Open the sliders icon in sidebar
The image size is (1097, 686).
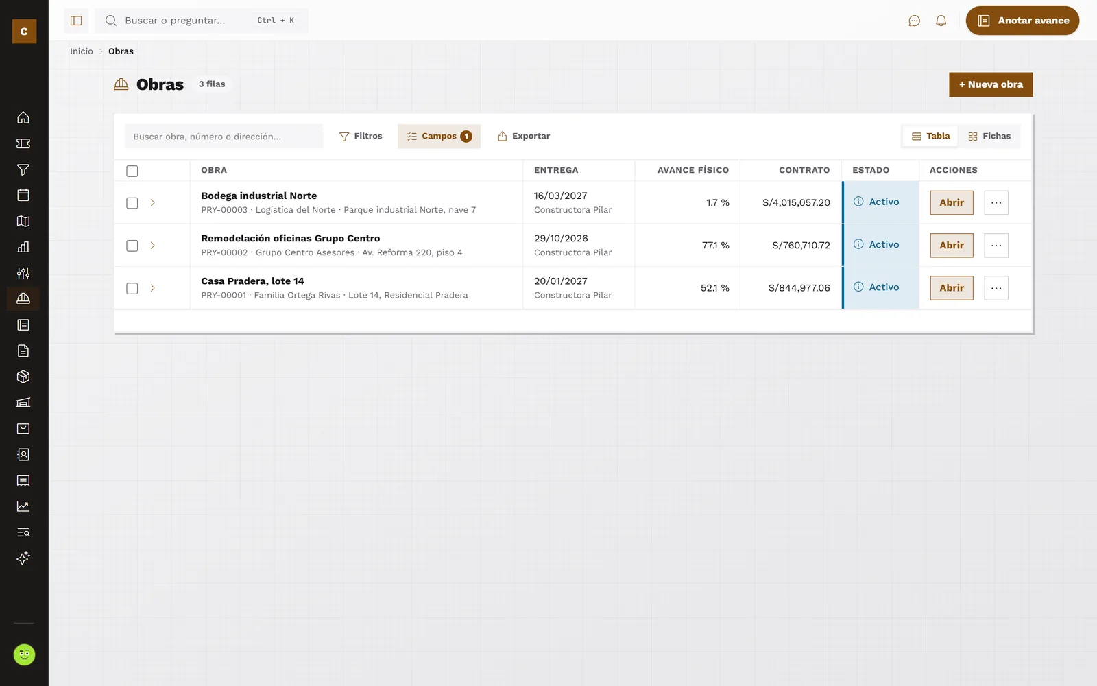coord(23,273)
